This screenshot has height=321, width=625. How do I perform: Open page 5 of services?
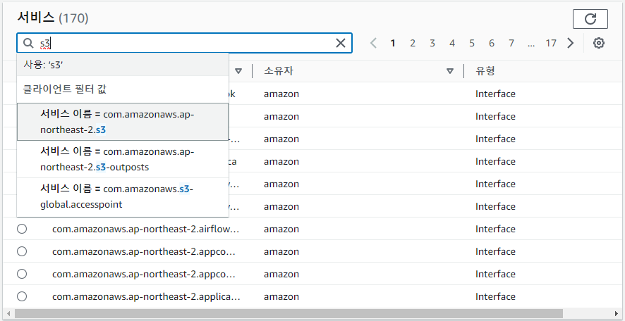tap(472, 43)
